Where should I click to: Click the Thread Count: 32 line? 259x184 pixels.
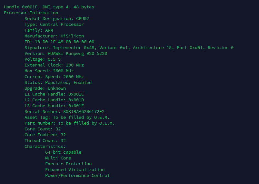(45, 140)
